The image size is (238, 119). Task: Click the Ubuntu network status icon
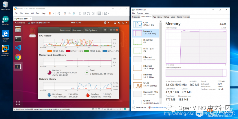(x=115, y=23)
